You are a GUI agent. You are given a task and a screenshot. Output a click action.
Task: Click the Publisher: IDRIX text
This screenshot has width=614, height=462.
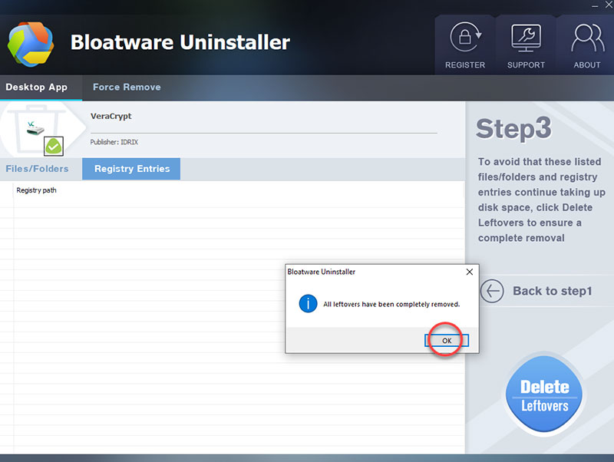114,142
